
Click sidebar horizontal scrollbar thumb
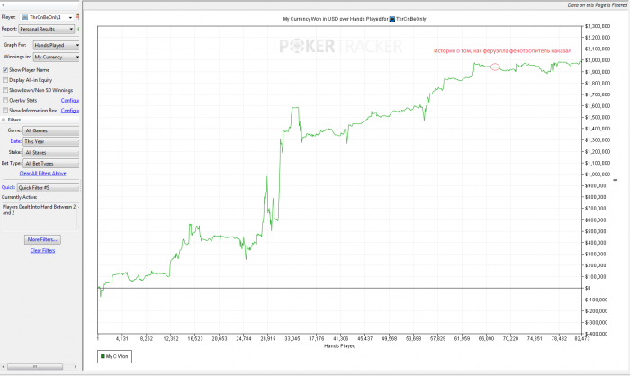pos(35,367)
